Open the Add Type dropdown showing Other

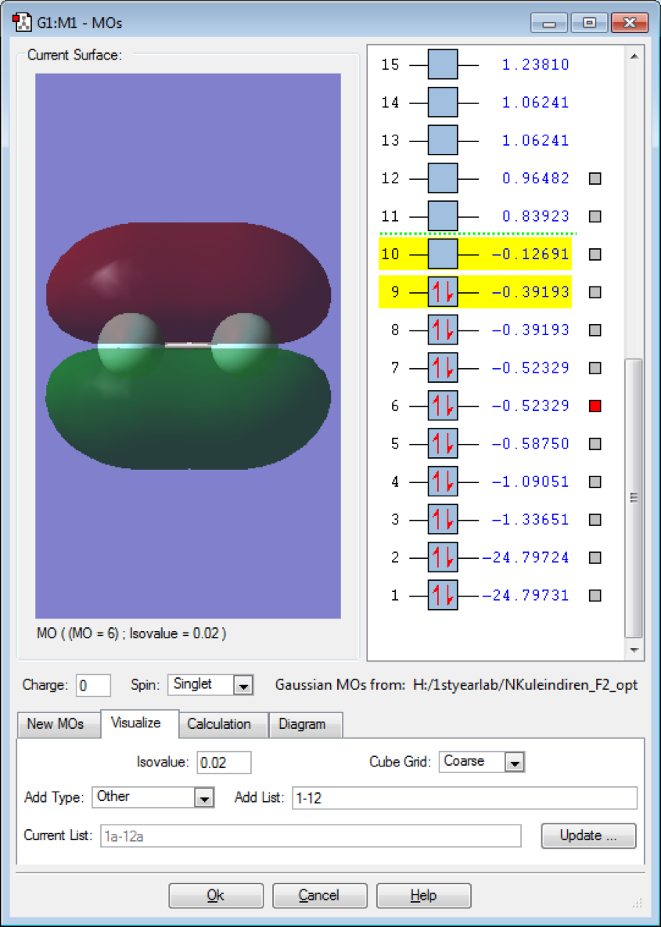pyautogui.click(x=153, y=797)
